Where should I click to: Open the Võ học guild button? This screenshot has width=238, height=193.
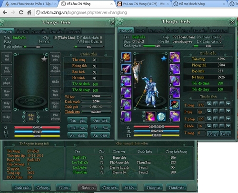point(63,187)
